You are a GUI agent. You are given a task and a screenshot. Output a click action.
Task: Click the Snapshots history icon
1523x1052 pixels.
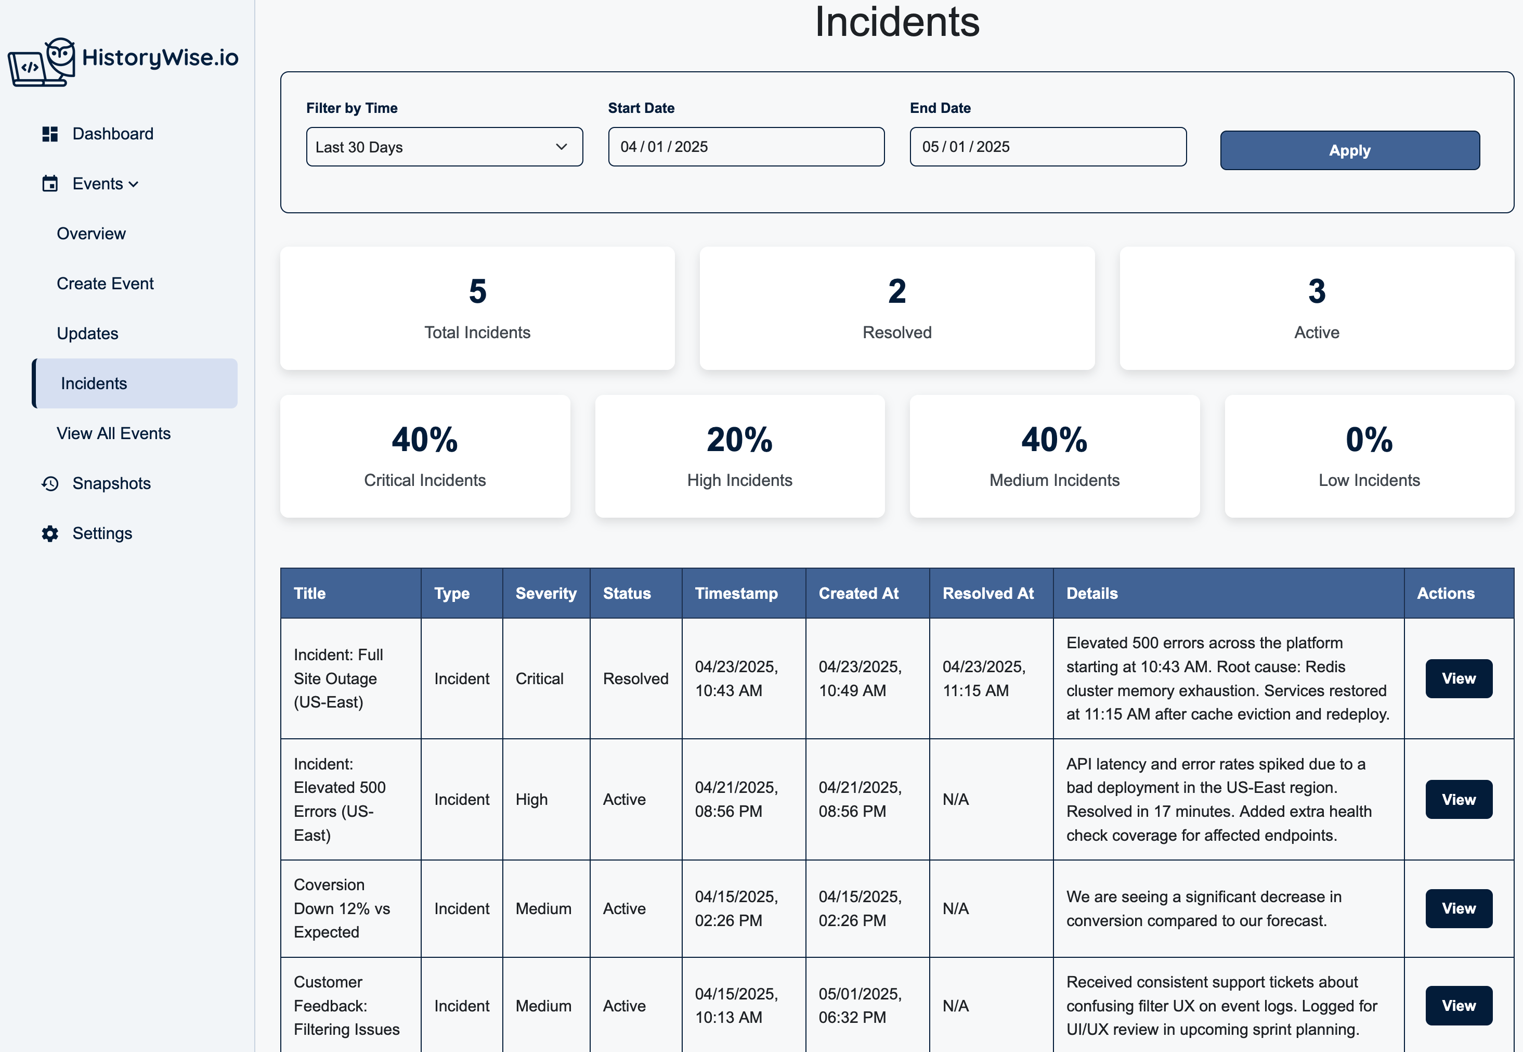[x=49, y=483]
